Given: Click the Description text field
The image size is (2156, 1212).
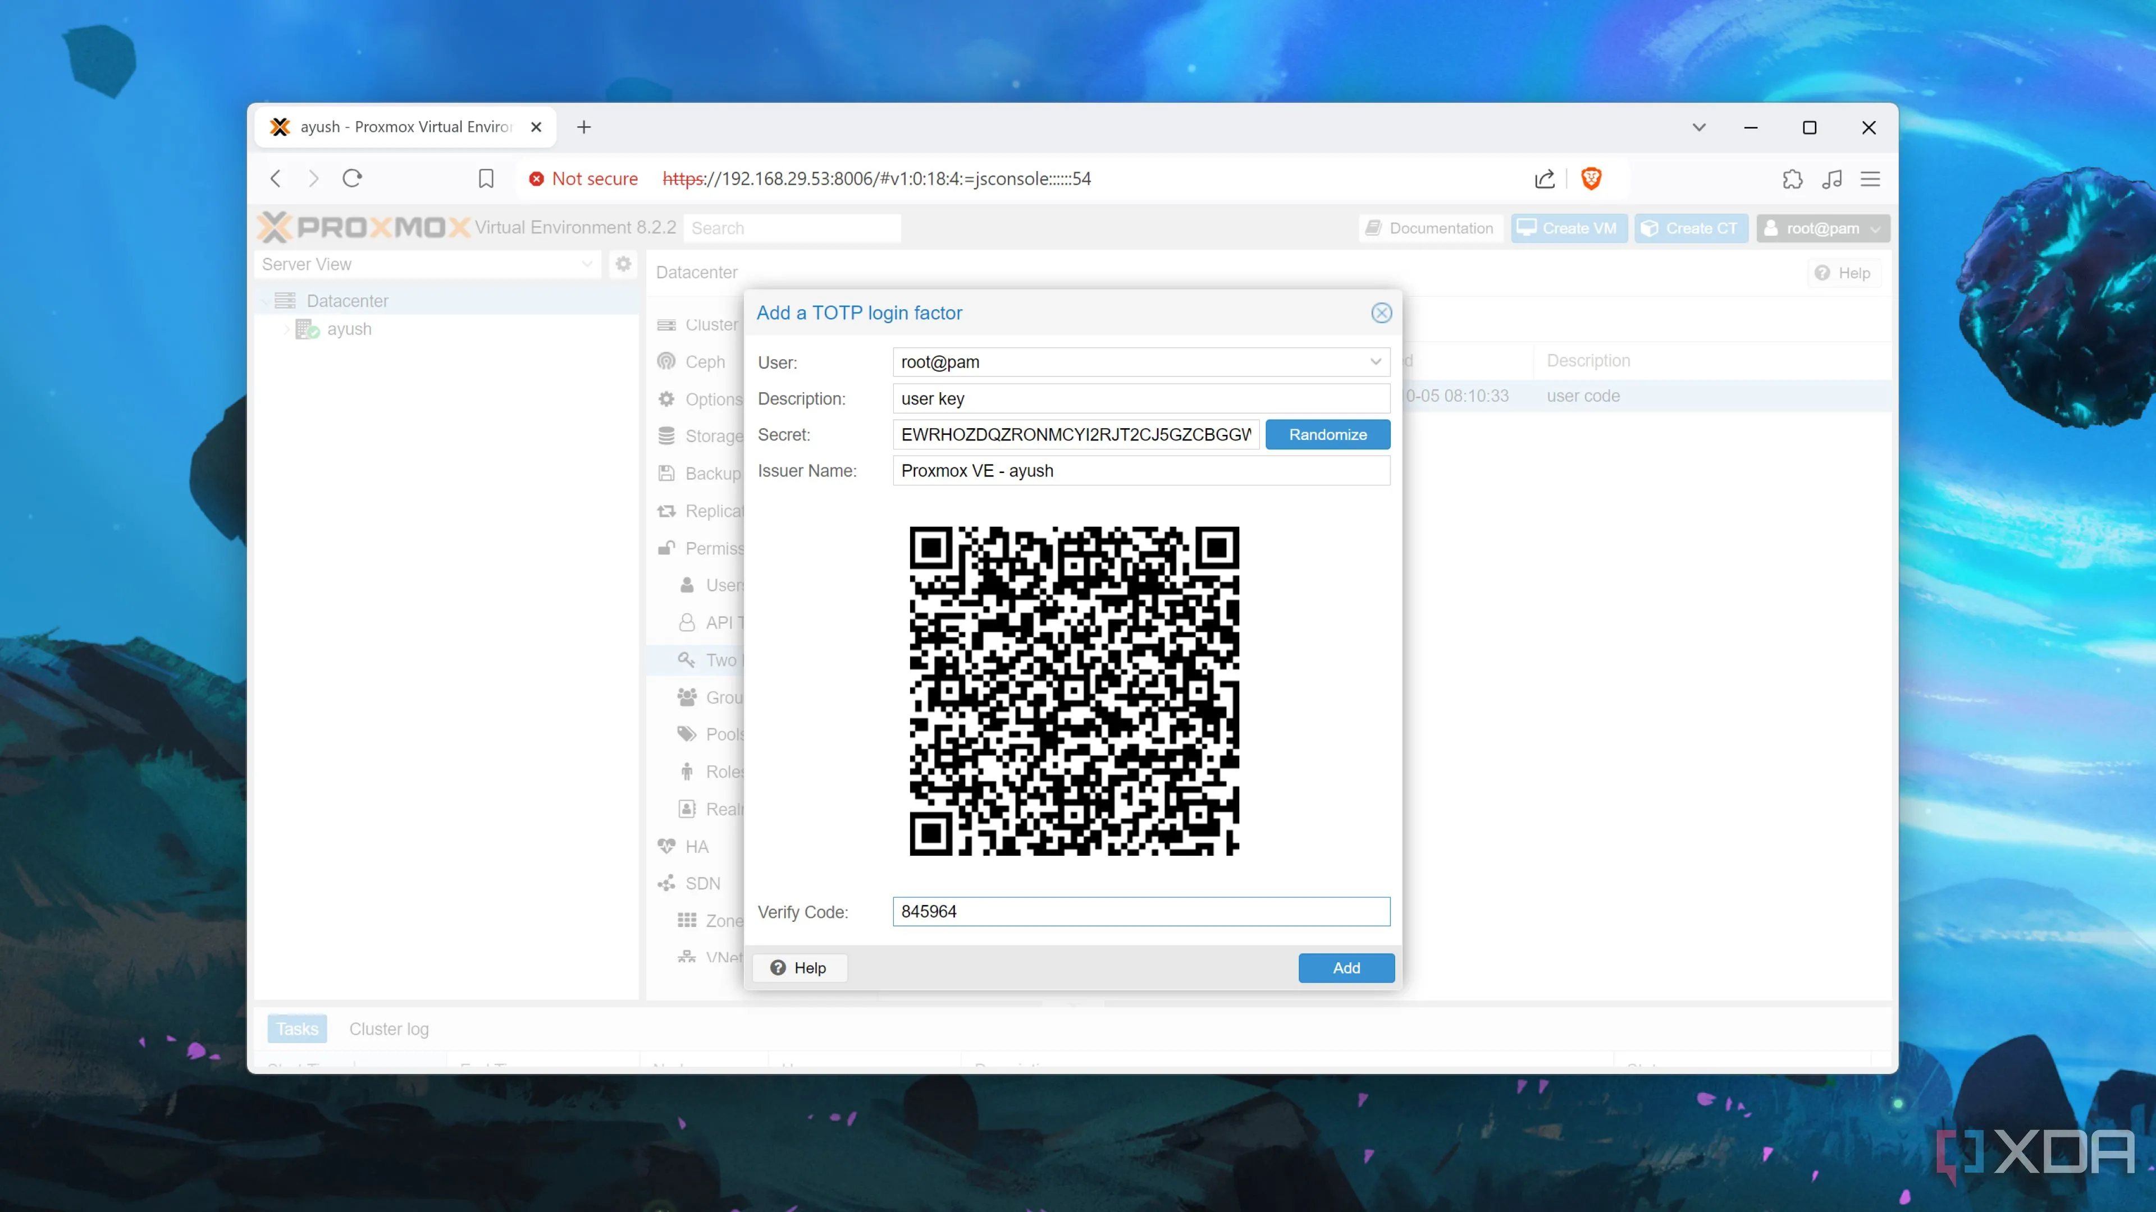Looking at the screenshot, I should (x=1140, y=399).
